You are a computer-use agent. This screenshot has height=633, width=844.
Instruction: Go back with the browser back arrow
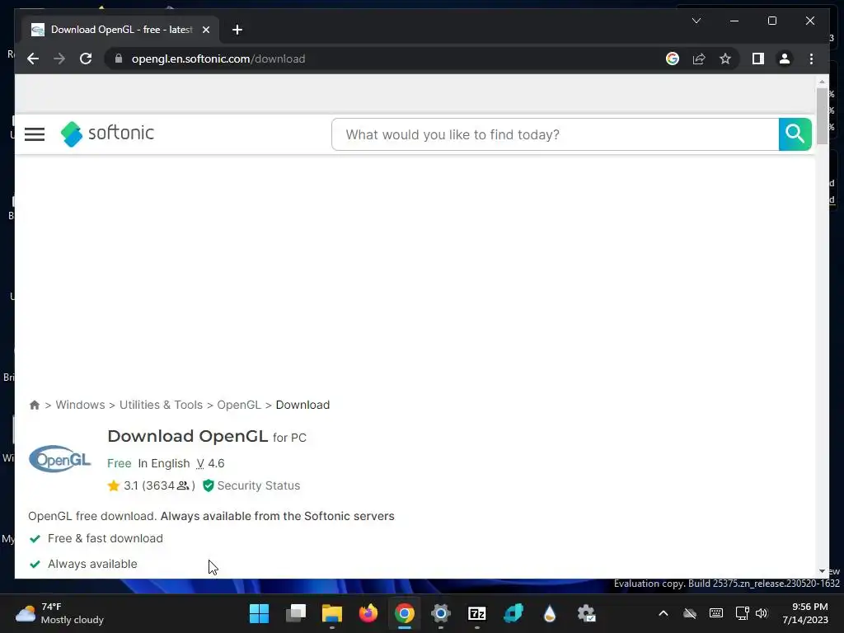click(33, 59)
